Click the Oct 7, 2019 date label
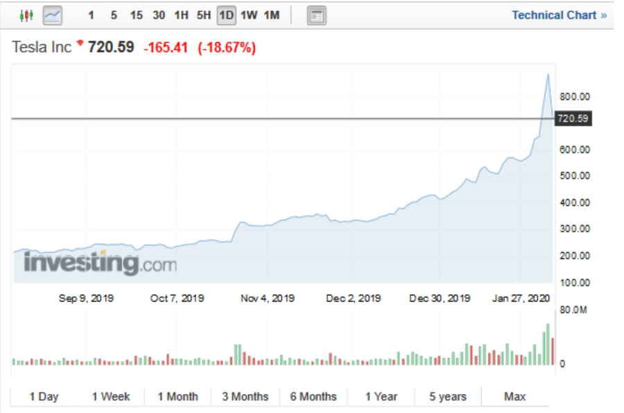 [177, 298]
